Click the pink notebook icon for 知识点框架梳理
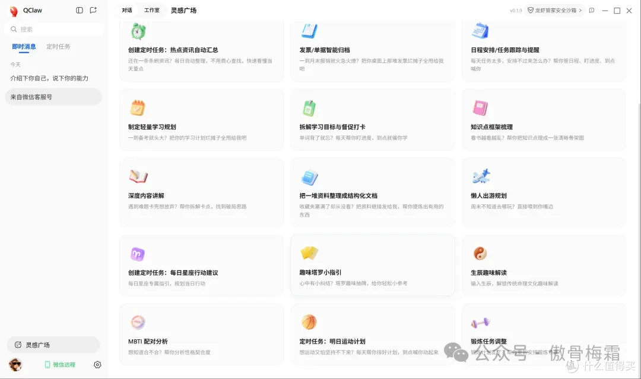The image size is (641, 379). tap(480, 108)
